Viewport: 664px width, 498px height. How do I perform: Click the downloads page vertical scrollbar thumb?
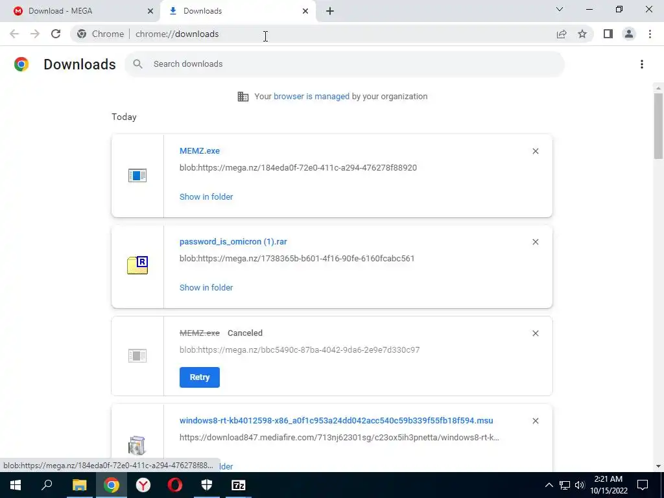tap(658, 126)
